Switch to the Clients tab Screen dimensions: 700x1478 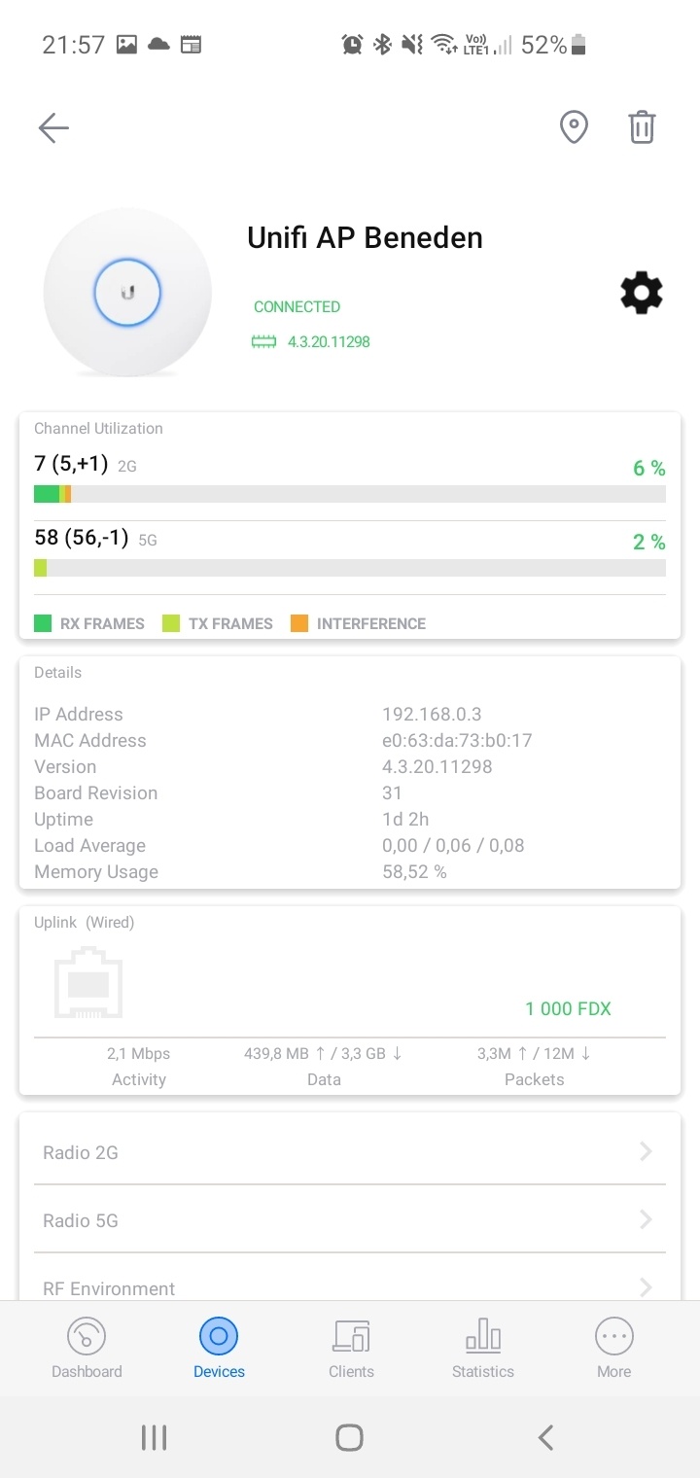point(351,1348)
